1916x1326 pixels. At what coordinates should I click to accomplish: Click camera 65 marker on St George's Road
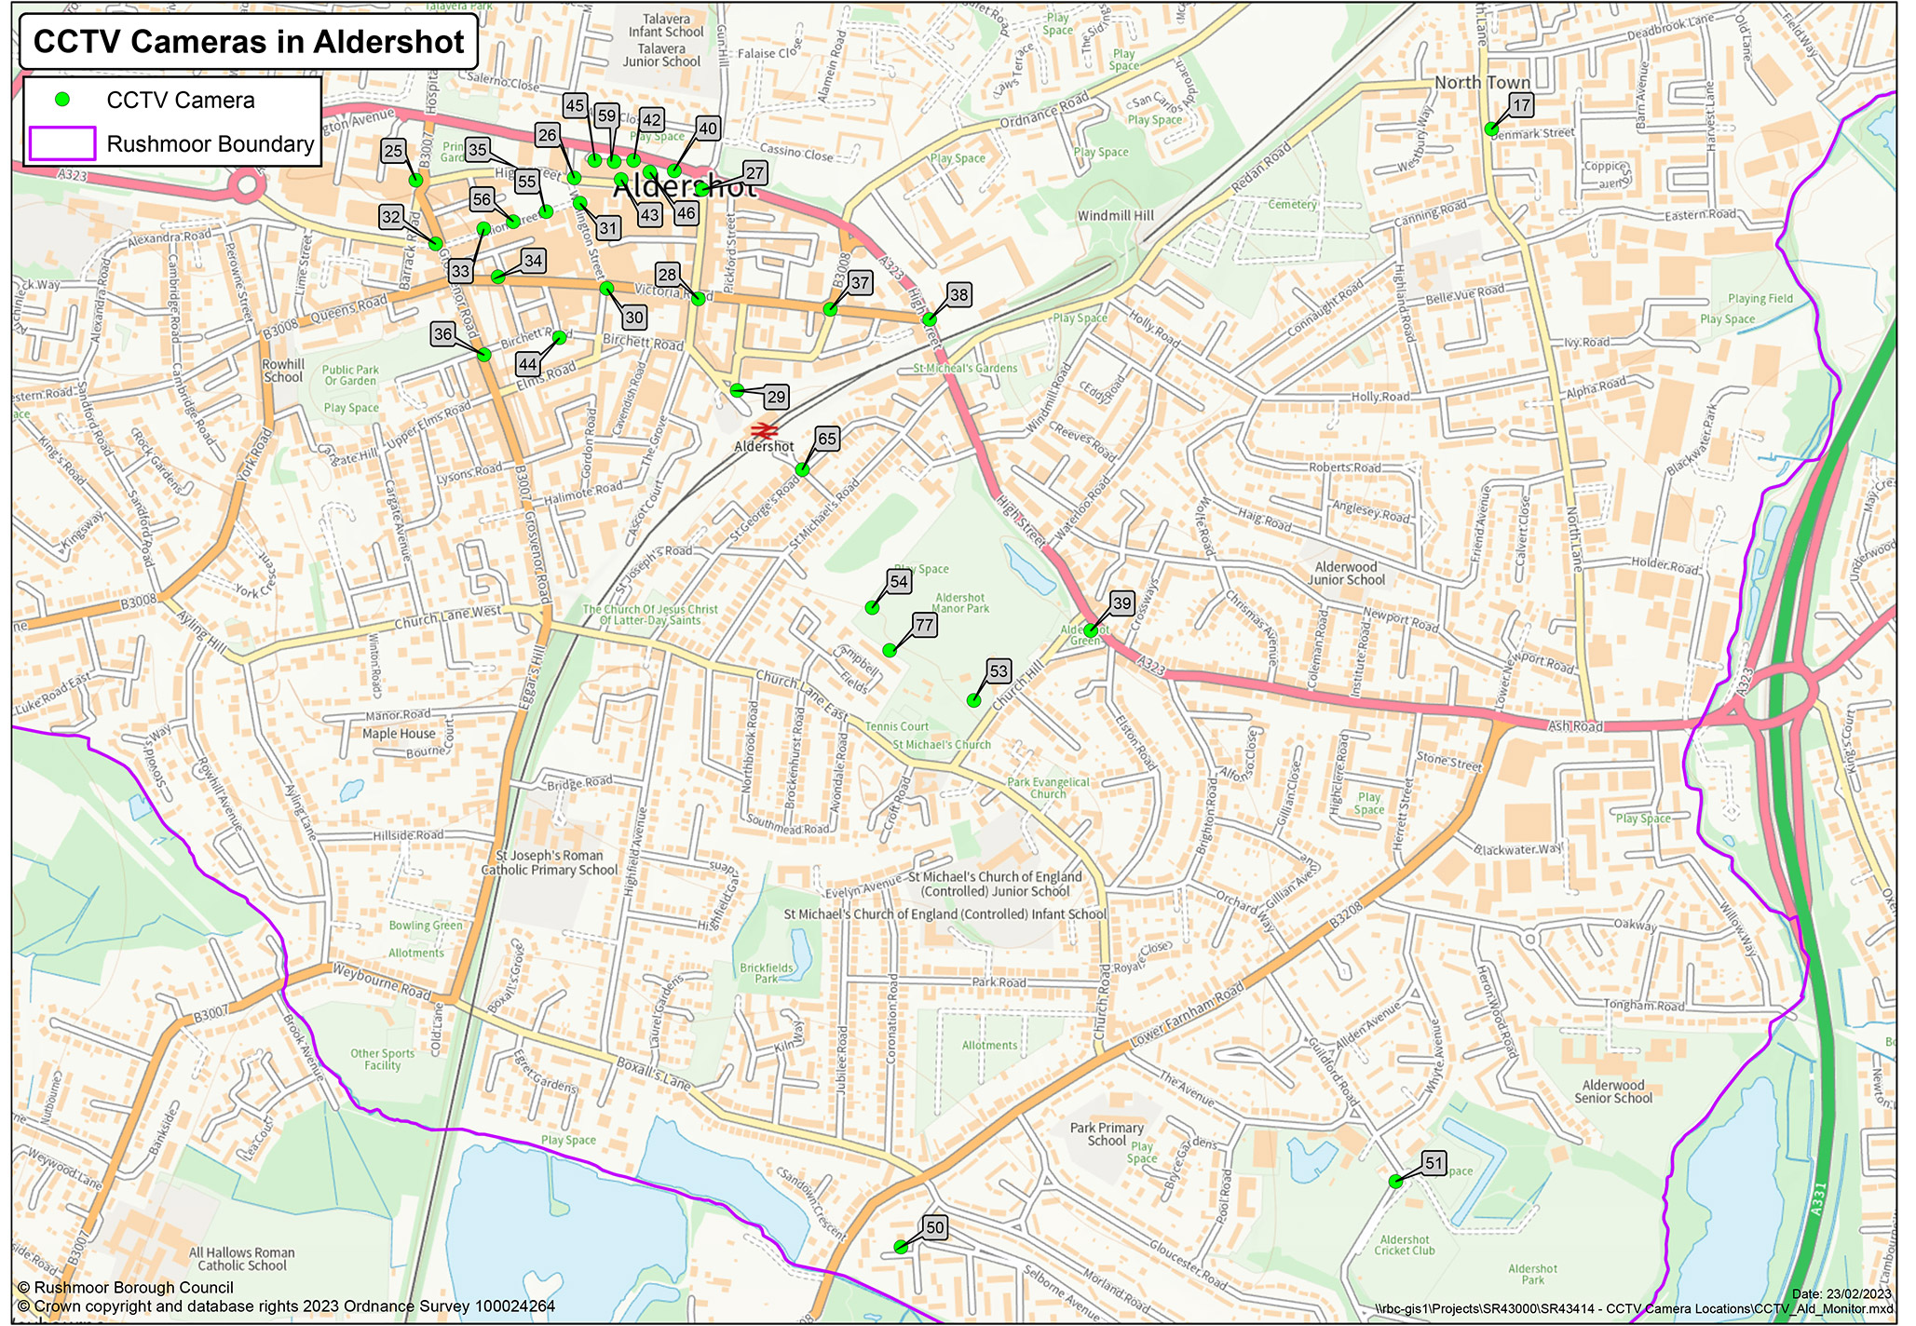[802, 470]
